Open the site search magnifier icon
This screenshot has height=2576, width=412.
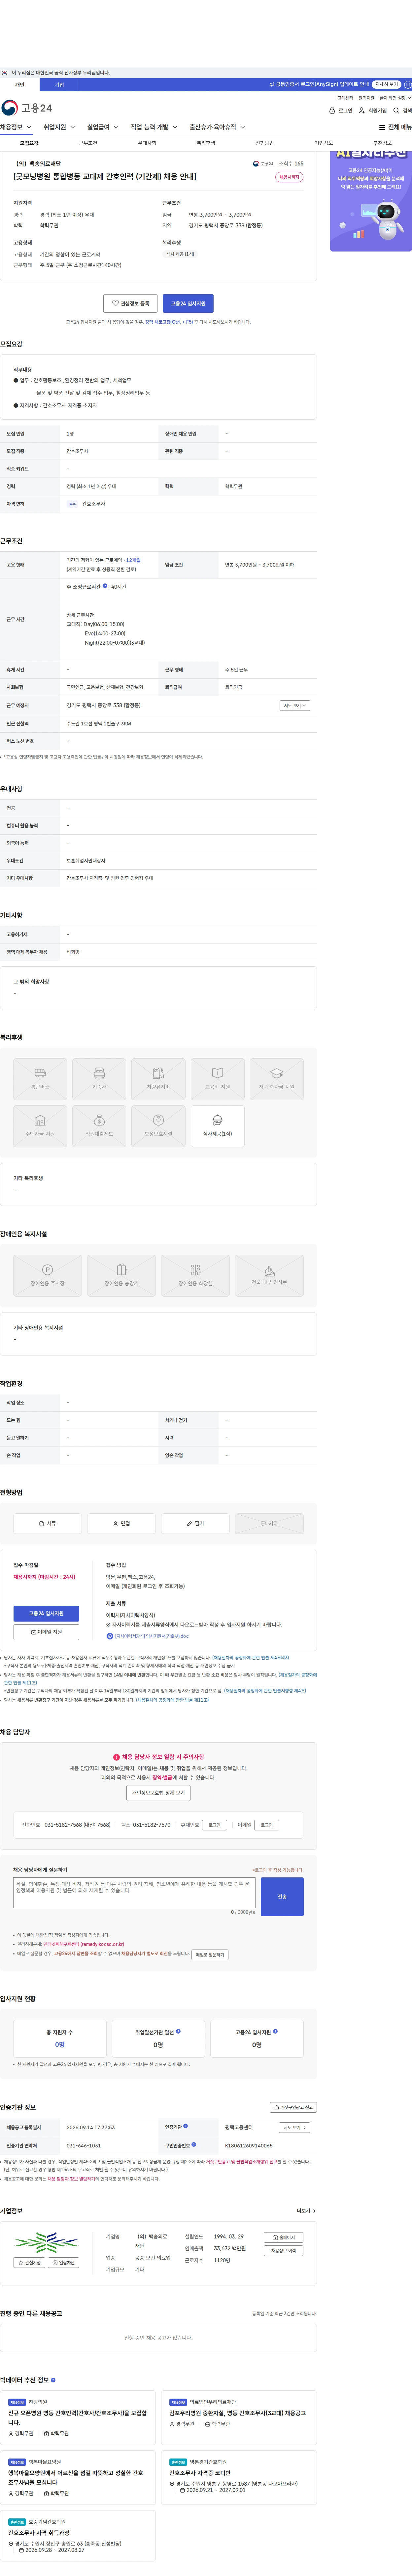tap(396, 111)
